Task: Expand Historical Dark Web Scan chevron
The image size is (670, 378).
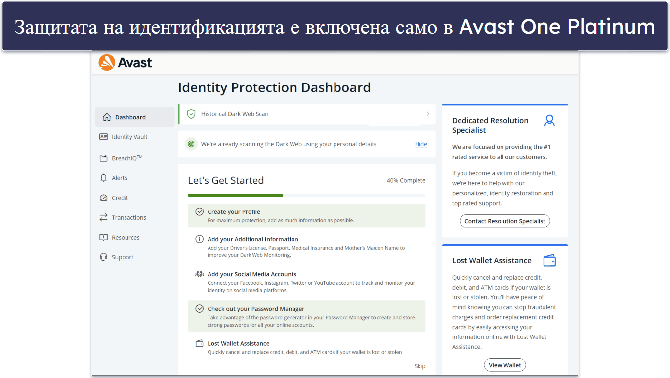Action: tap(428, 114)
